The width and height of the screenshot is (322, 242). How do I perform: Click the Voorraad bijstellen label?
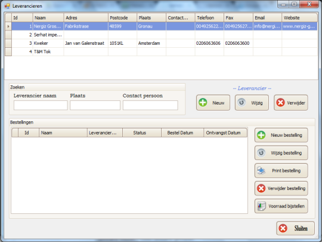(x=286, y=206)
